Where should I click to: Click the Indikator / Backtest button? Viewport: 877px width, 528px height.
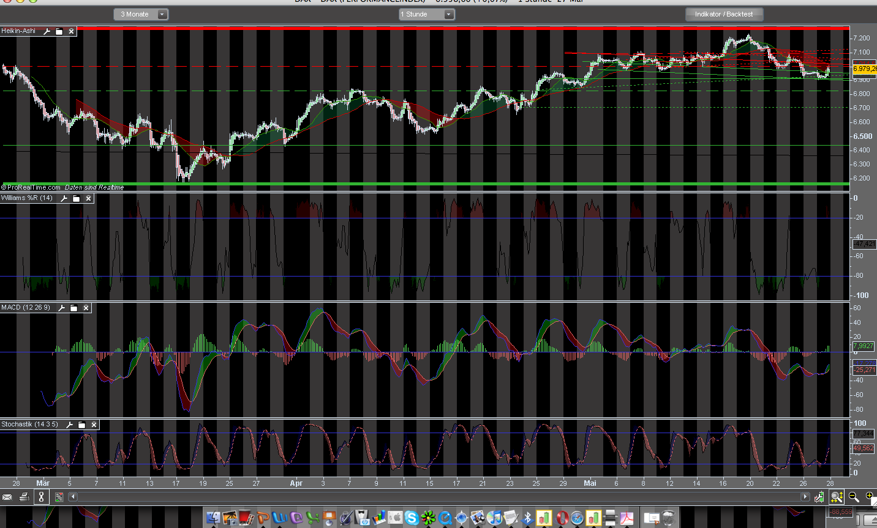coord(724,14)
